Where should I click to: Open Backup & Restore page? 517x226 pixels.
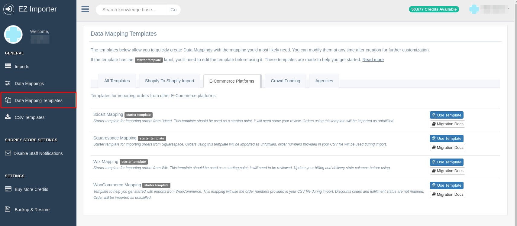point(38,210)
